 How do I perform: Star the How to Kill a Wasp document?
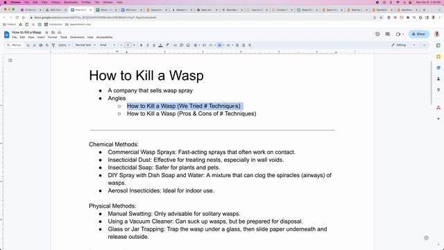(46, 33)
